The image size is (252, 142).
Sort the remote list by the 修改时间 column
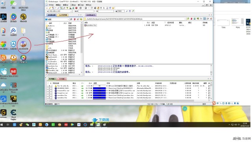[x=170, y=23]
